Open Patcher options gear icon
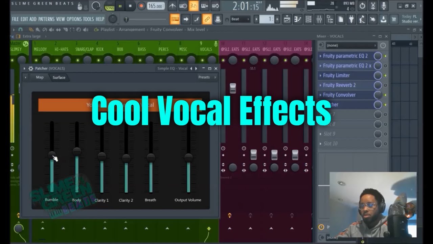Image resolution: width=433 pixels, height=244 pixels. tap(31, 68)
